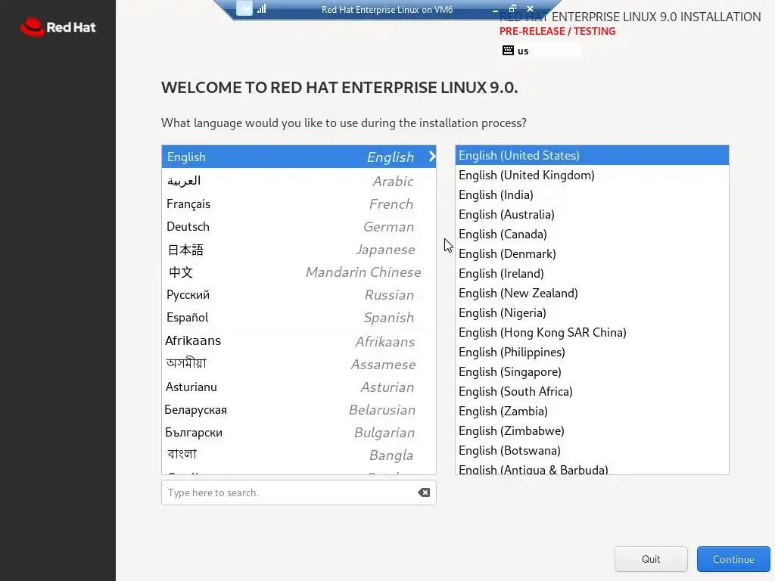The height and width of the screenshot is (581, 775).
Task: Click the keyboard layout icon next to us
Action: [508, 51]
